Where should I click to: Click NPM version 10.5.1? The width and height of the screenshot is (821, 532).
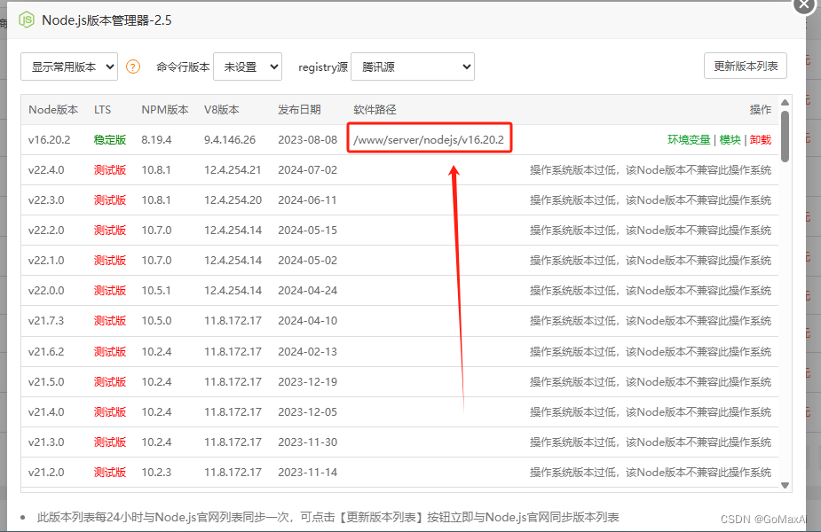[x=156, y=290]
